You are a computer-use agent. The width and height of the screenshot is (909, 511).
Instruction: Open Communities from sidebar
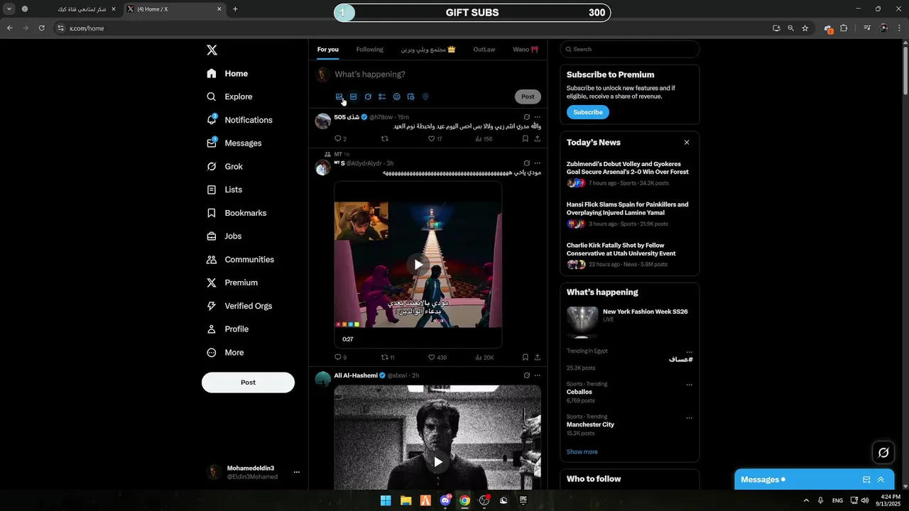[241, 260]
